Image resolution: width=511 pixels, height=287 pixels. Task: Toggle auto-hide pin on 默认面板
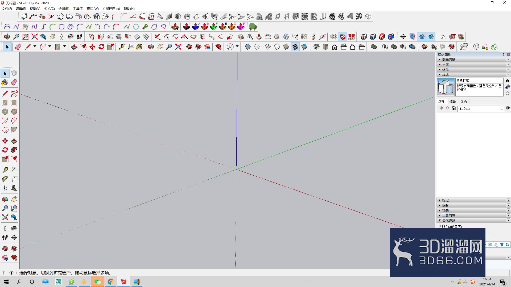tap(503, 54)
